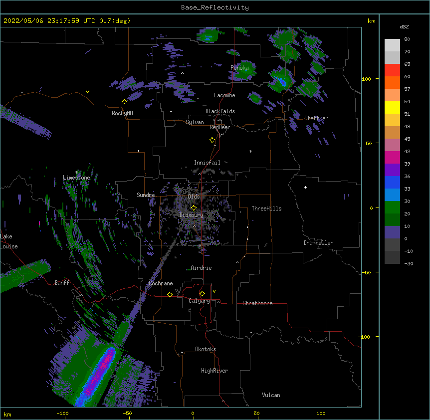
Task: Click the Didsbury label
Action: coord(192,215)
